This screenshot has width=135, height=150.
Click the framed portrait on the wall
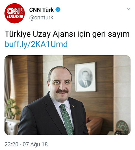[x=85, y=77]
